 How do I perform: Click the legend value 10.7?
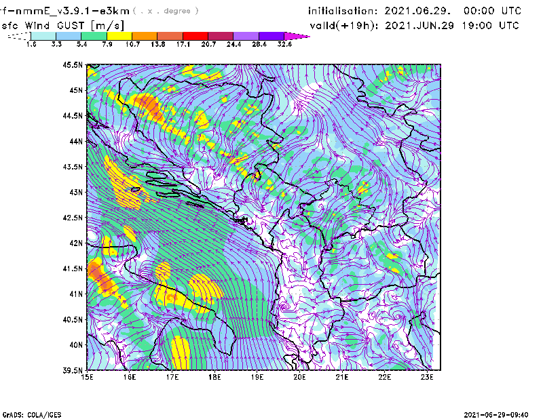point(132,44)
